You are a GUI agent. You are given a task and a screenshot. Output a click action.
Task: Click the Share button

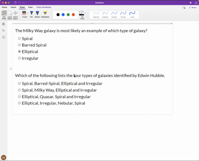pos(192,7)
